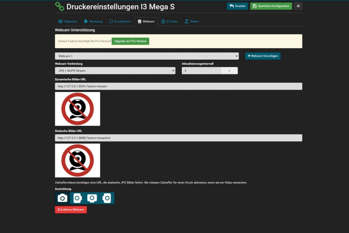The width and height of the screenshot is (349, 233).
Task: Switch to the Retten tab
Action: coord(192,21)
